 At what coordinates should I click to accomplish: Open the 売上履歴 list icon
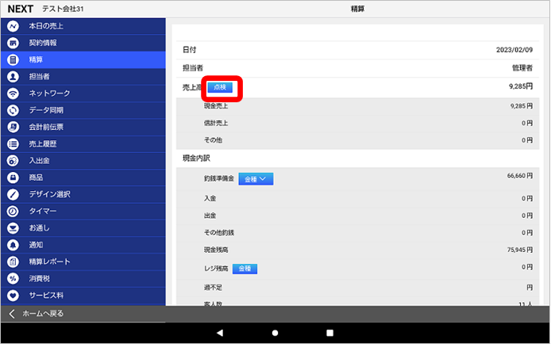point(13,143)
